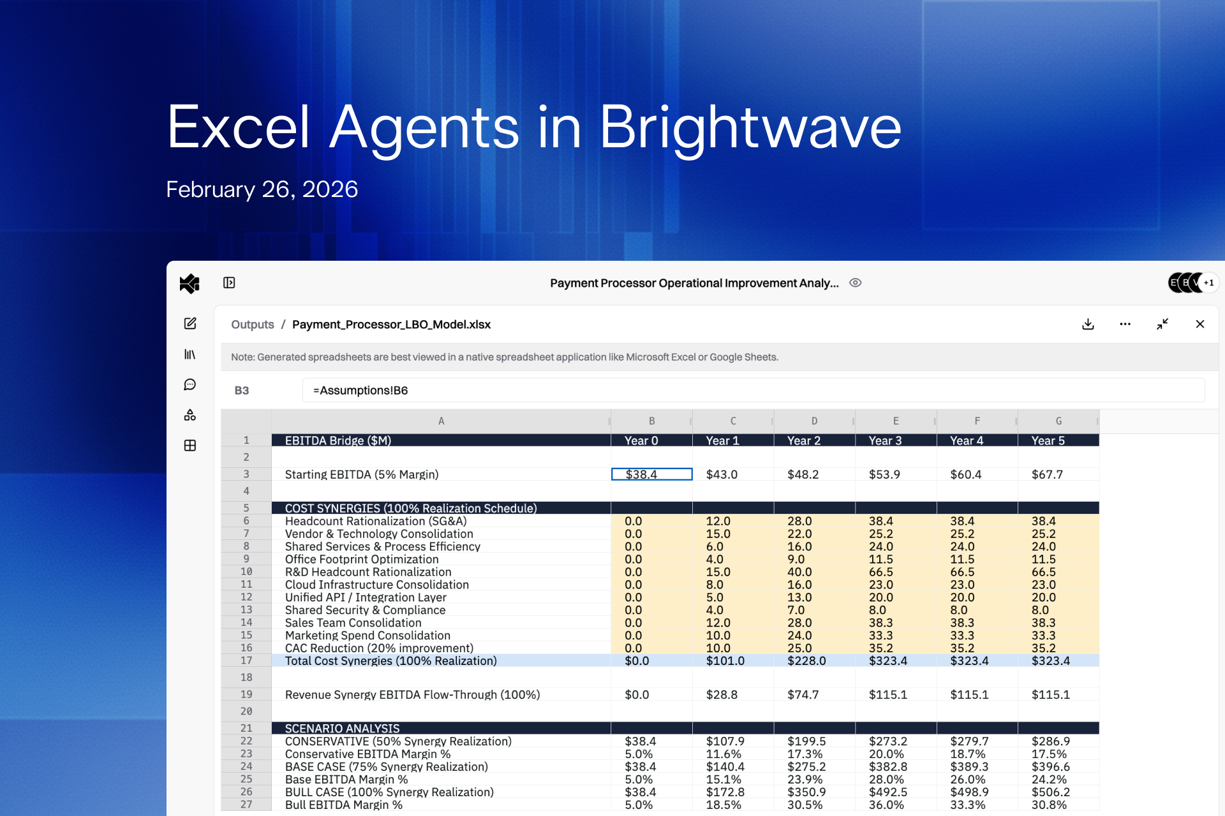Click the Brightwave logo icon
Viewport: 1225px width, 816px height.
tap(189, 283)
